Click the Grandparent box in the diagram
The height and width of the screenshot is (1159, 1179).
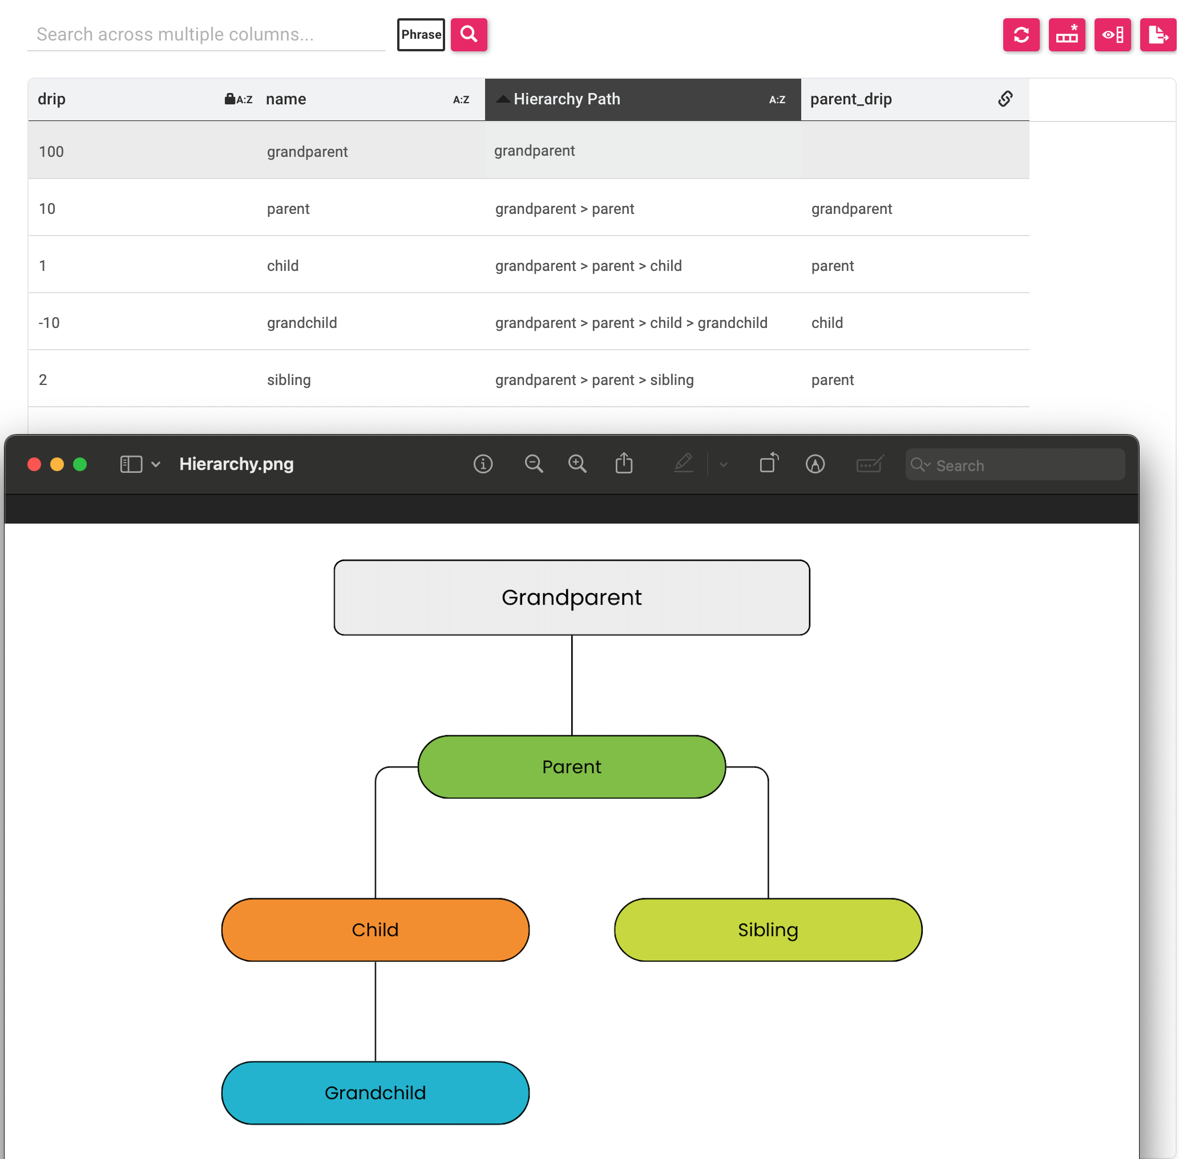[x=571, y=597]
